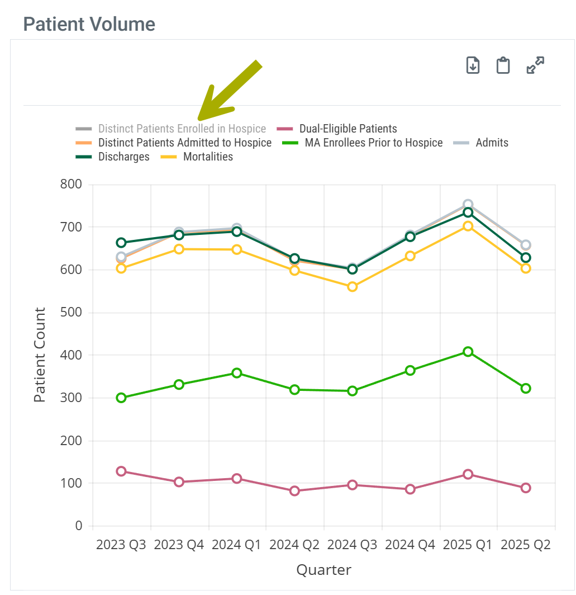Click MA Enrollees point at 2024 Q1
Image resolution: width=576 pixels, height=595 pixels.
[x=237, y=373]
